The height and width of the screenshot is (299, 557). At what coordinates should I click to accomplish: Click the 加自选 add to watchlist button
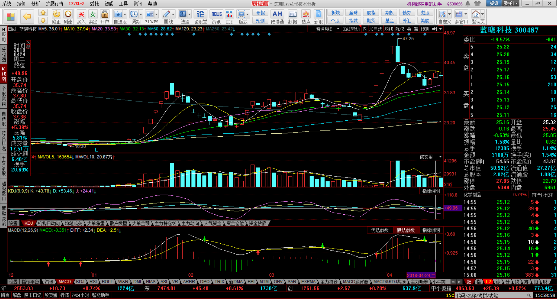point(375,29)
